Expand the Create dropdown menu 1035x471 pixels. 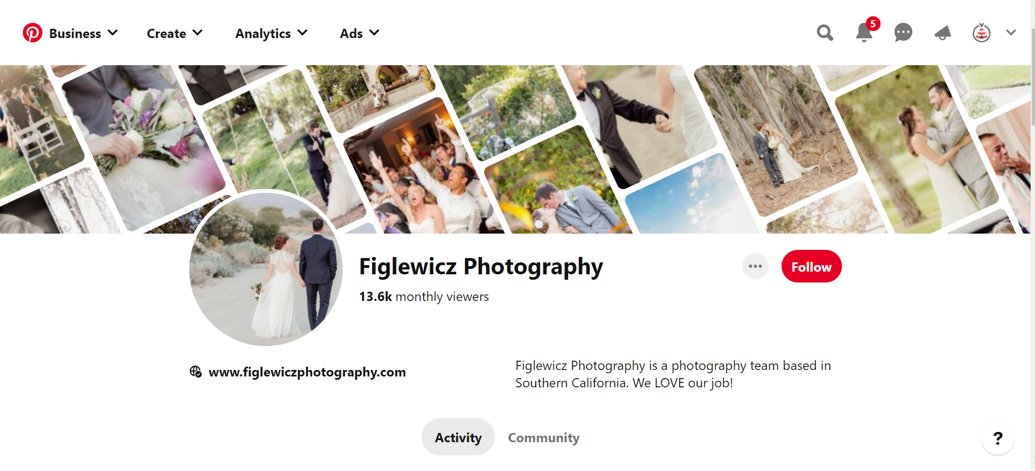(x=175, y=34)
